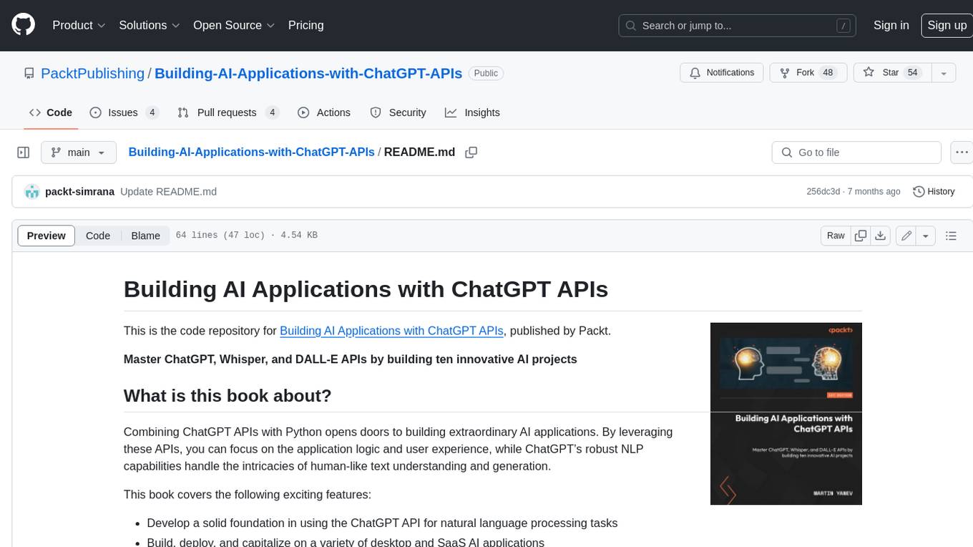Download the raw file
Screen dimensions: 973x547
pos(881,236)
